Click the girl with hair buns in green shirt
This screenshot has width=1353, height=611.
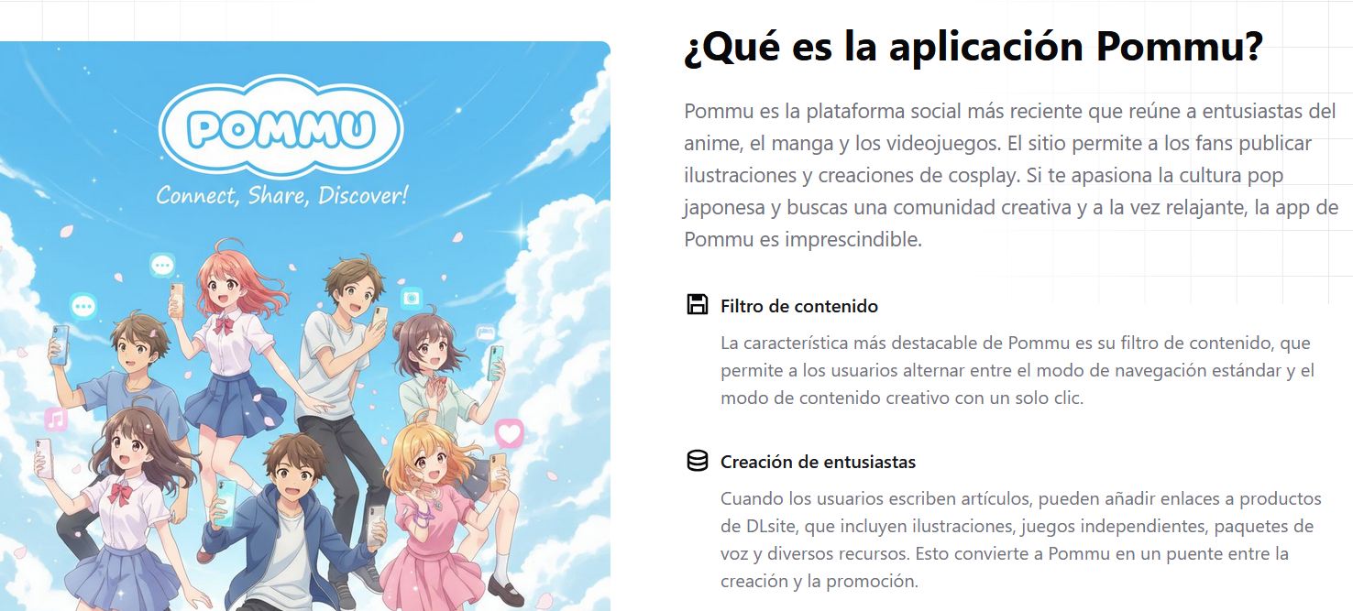[x=440, y=366]
